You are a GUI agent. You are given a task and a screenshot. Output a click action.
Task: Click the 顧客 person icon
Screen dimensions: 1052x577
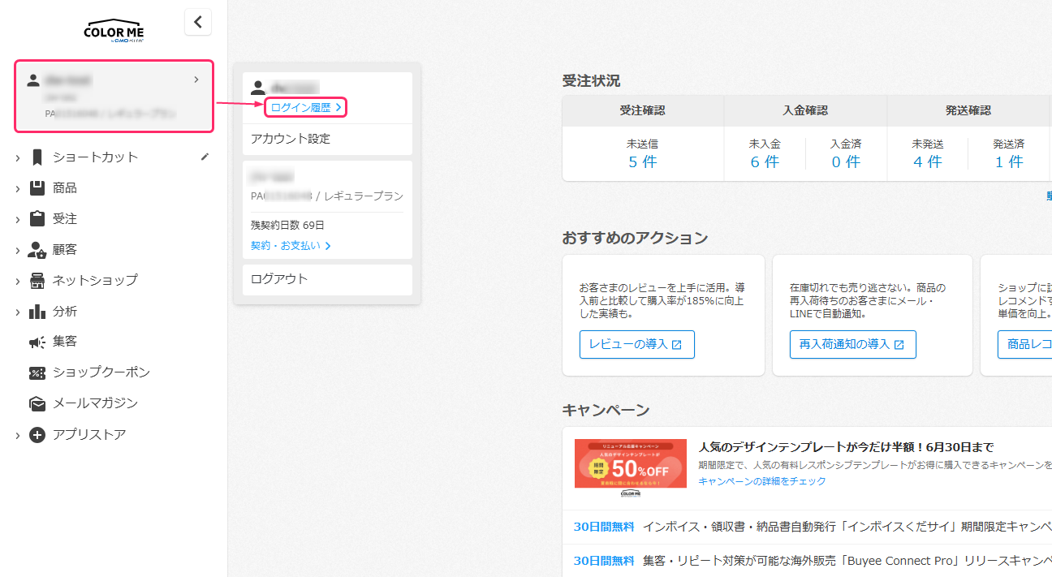pos(37,250)
